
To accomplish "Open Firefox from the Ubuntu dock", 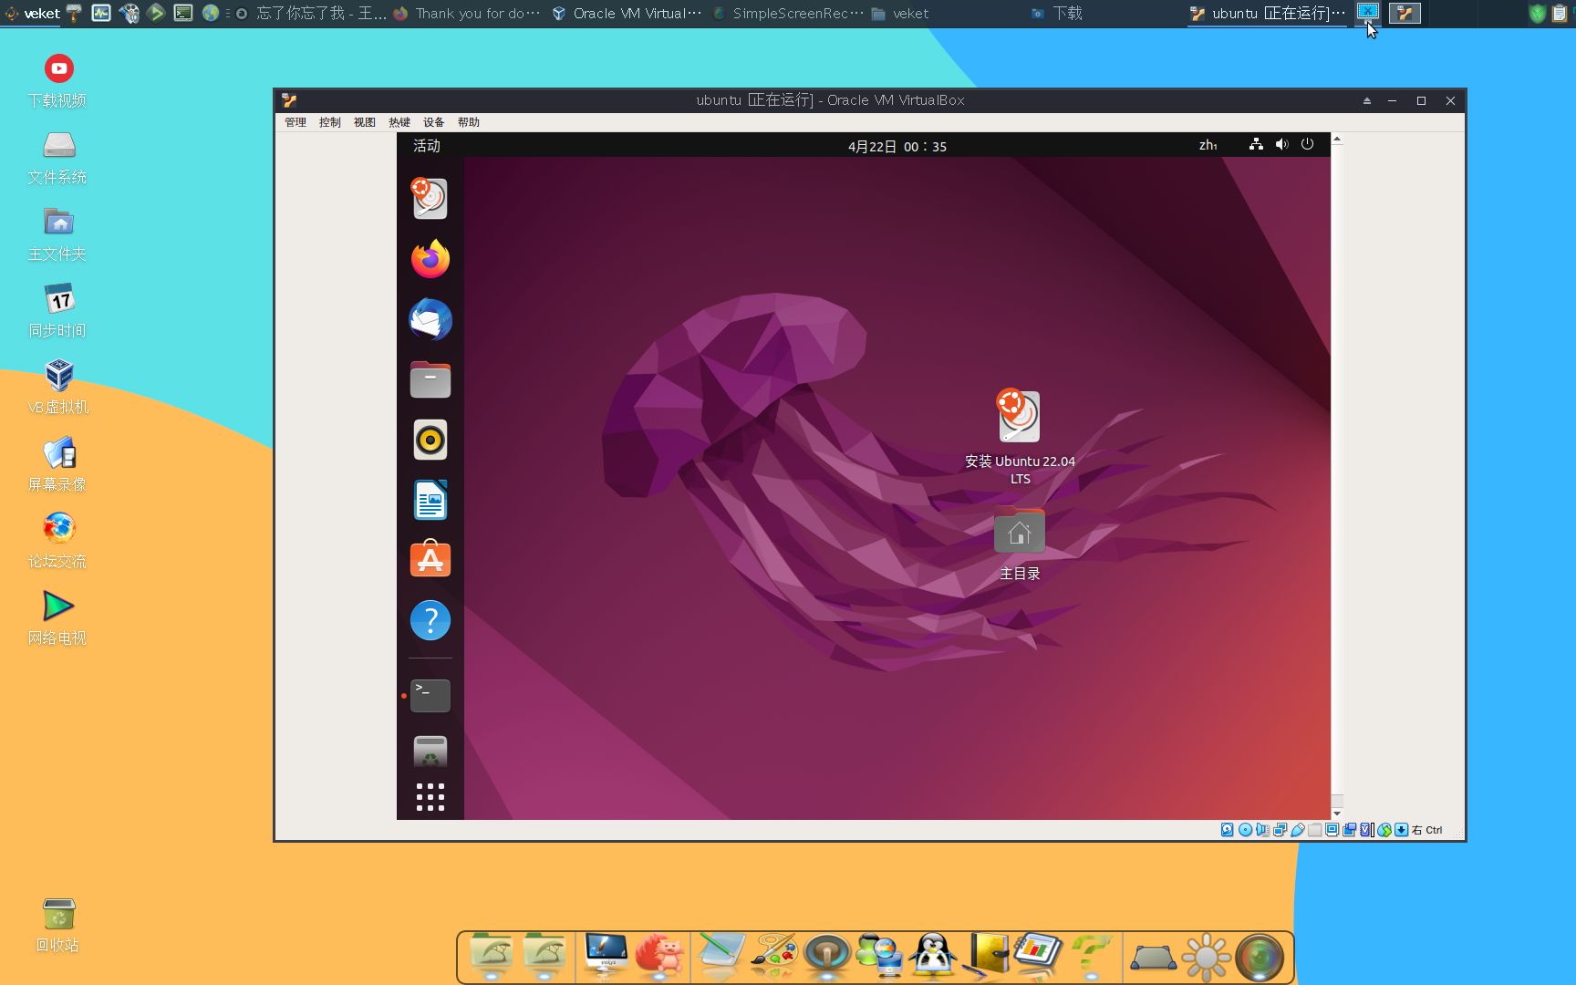I will point(430,259).
